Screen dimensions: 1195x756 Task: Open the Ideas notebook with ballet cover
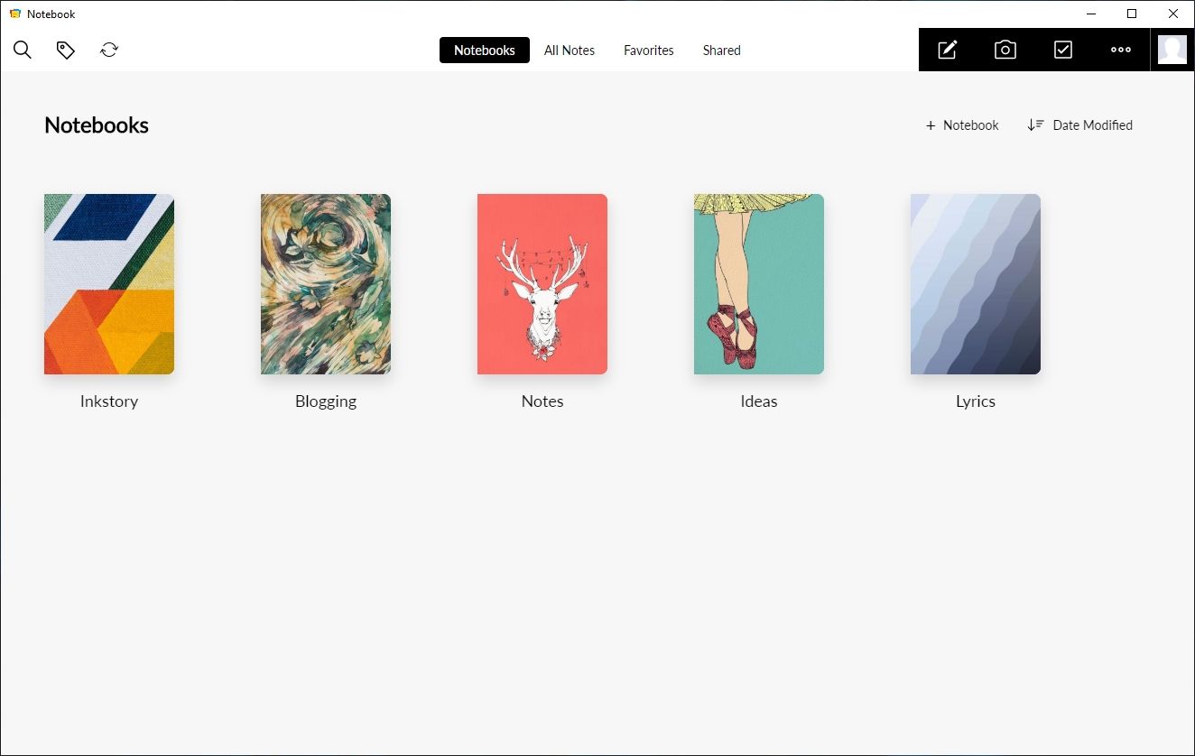[759, 284]
